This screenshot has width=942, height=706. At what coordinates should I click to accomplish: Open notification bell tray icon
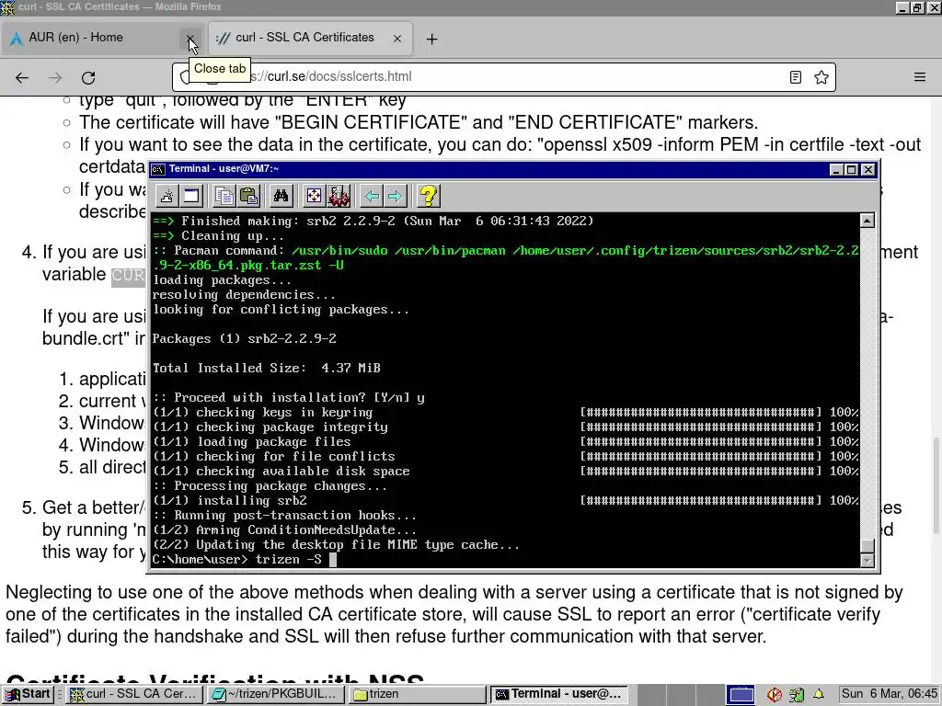(818, 694)
